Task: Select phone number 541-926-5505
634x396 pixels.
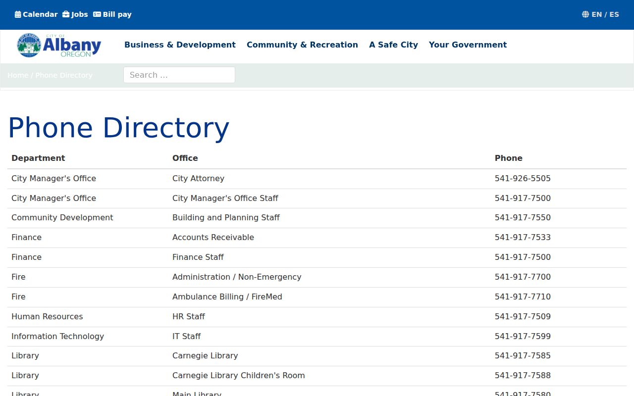Action: point(523,178)
